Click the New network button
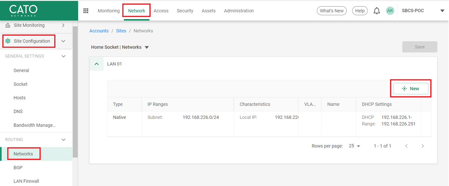 coord(410,89)
